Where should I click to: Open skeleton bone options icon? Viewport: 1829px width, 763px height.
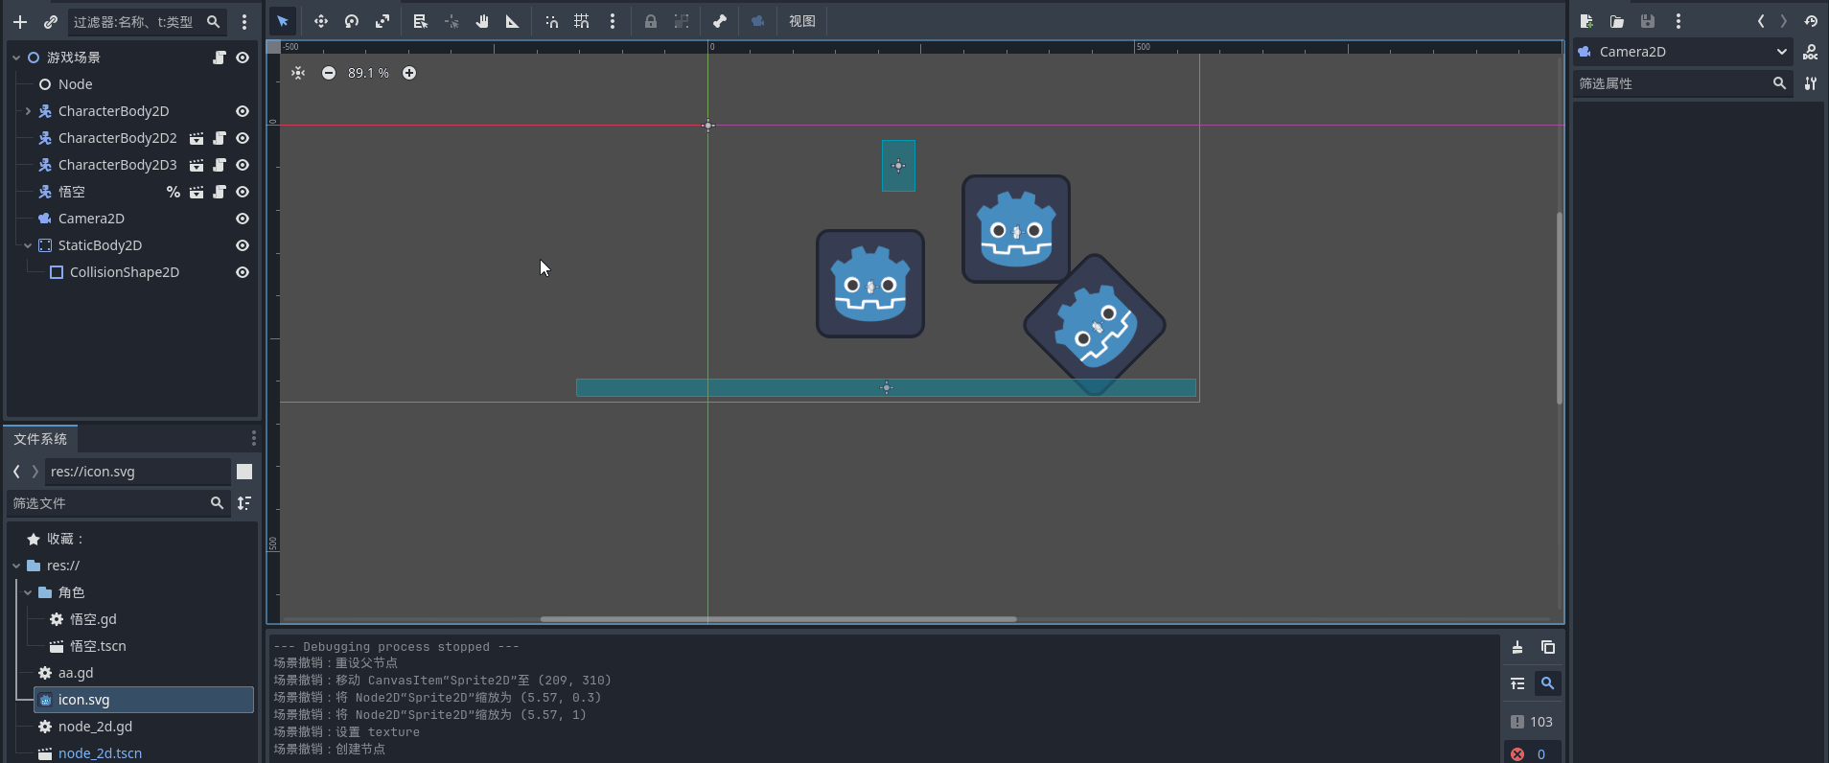(x=720, y=21)
